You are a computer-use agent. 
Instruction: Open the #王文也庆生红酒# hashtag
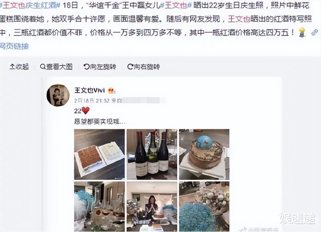(30, 5)
